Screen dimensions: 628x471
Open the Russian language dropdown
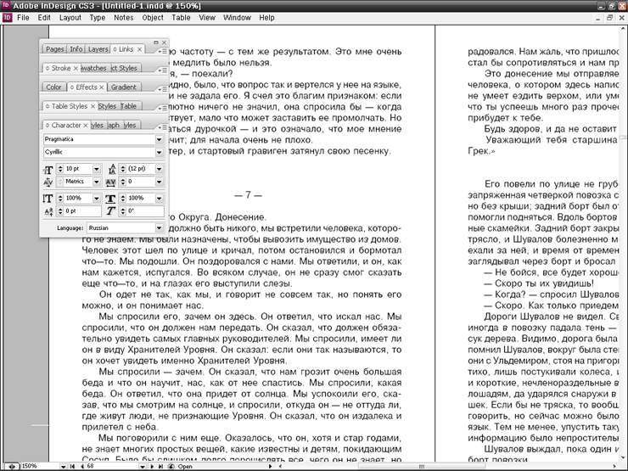tap(159, 228)
